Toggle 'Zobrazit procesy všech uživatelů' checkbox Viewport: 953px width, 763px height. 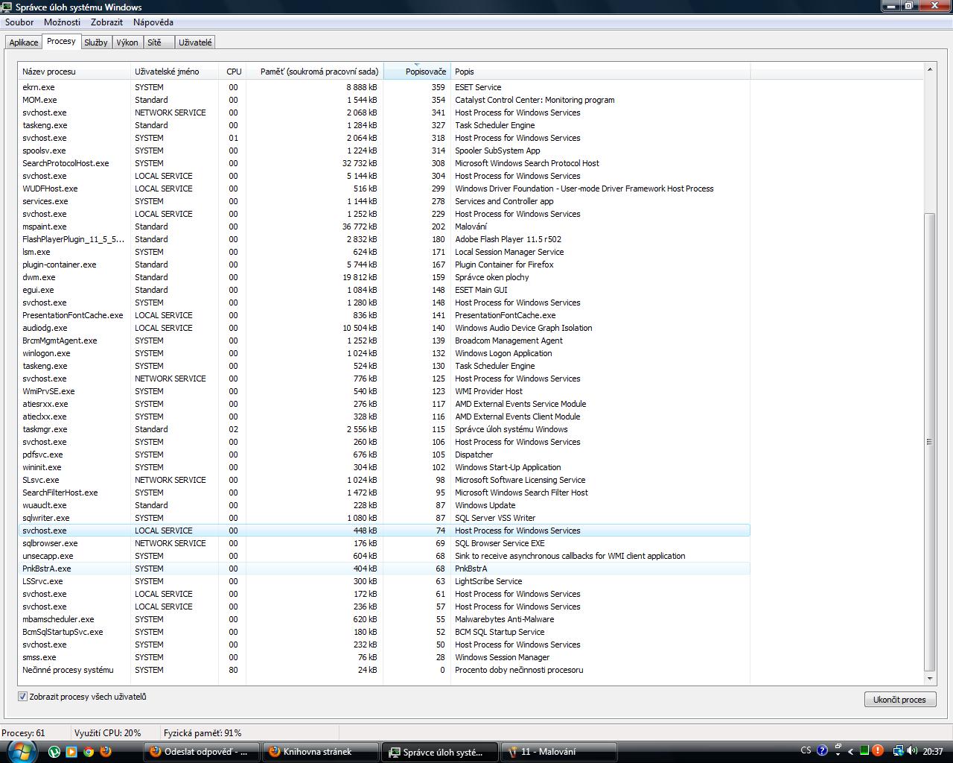point(23,697)
